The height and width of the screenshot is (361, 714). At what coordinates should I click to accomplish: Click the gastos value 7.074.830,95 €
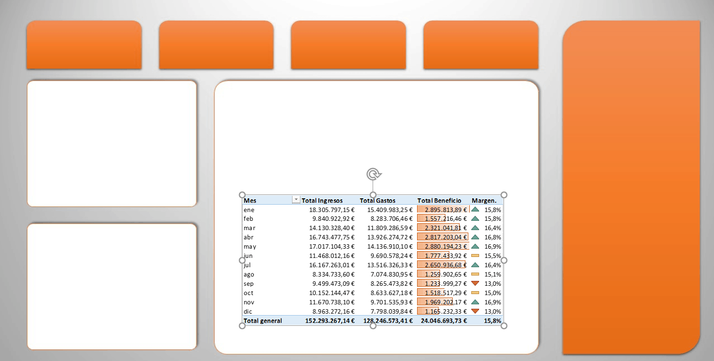click(x=392, y=274)
